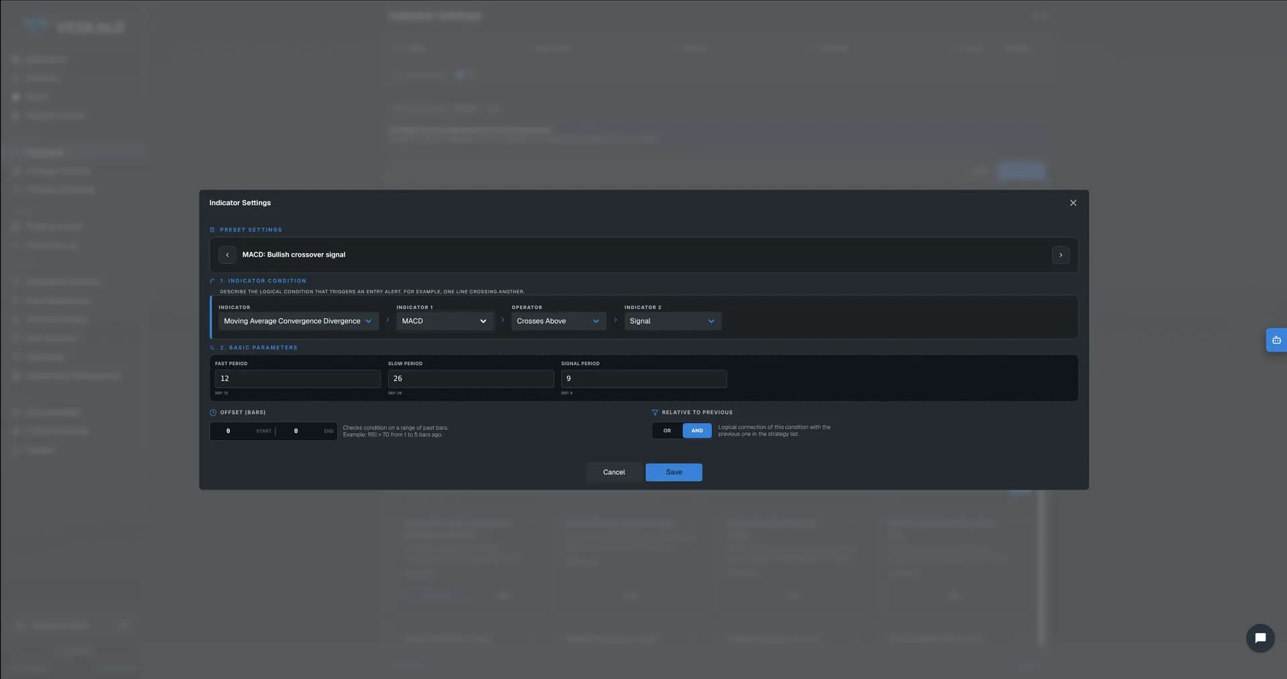
Task: Open the Operator Crosses Above dropdown
Action: (x=558, y=321)
